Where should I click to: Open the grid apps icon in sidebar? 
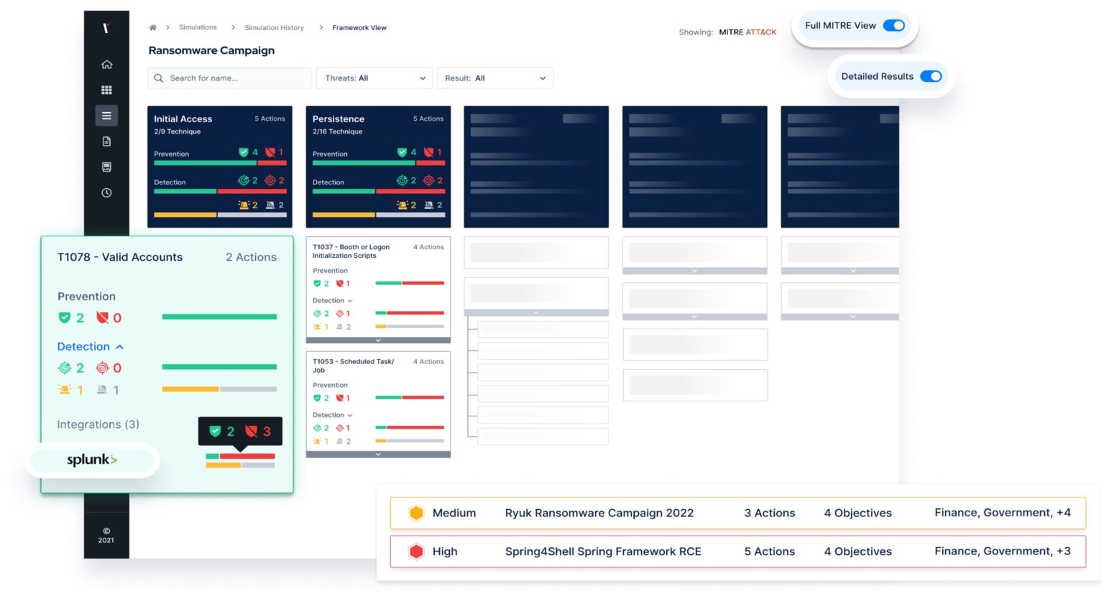pos(106,90)
